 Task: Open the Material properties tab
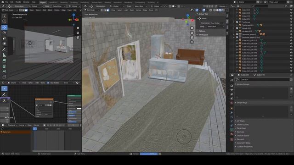coord(232,134)
